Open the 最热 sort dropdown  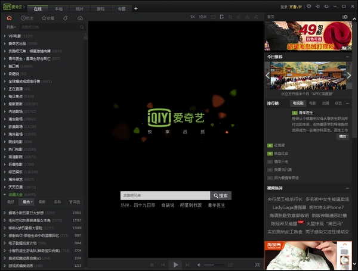point(27,202)
